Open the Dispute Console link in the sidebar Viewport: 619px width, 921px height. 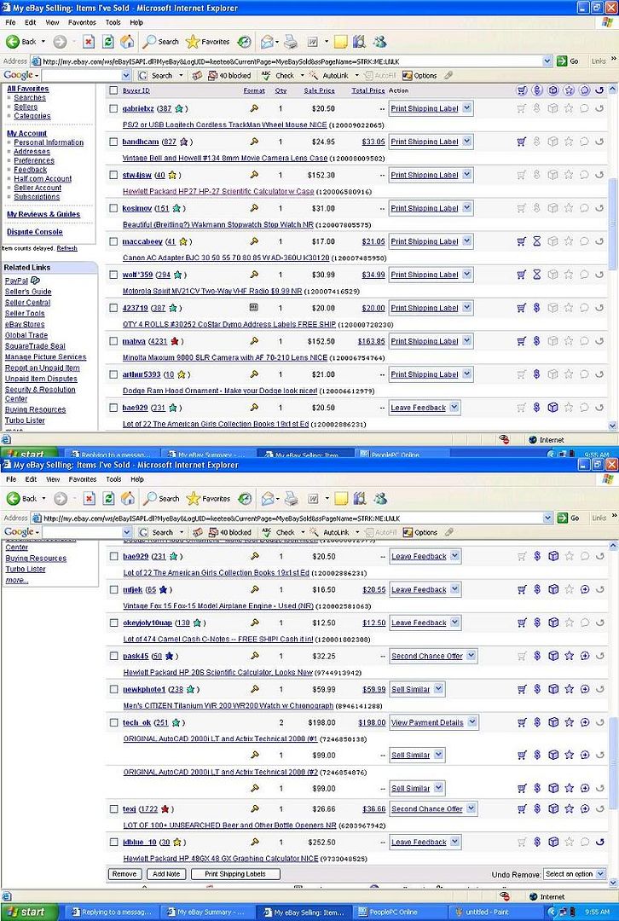pos(35,232)
